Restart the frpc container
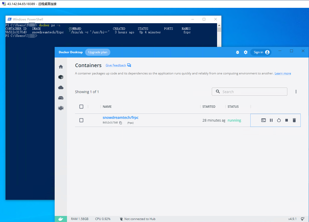The width and height of the screenshot is (309, 222). pyautogui.click(x=279, y=120)
